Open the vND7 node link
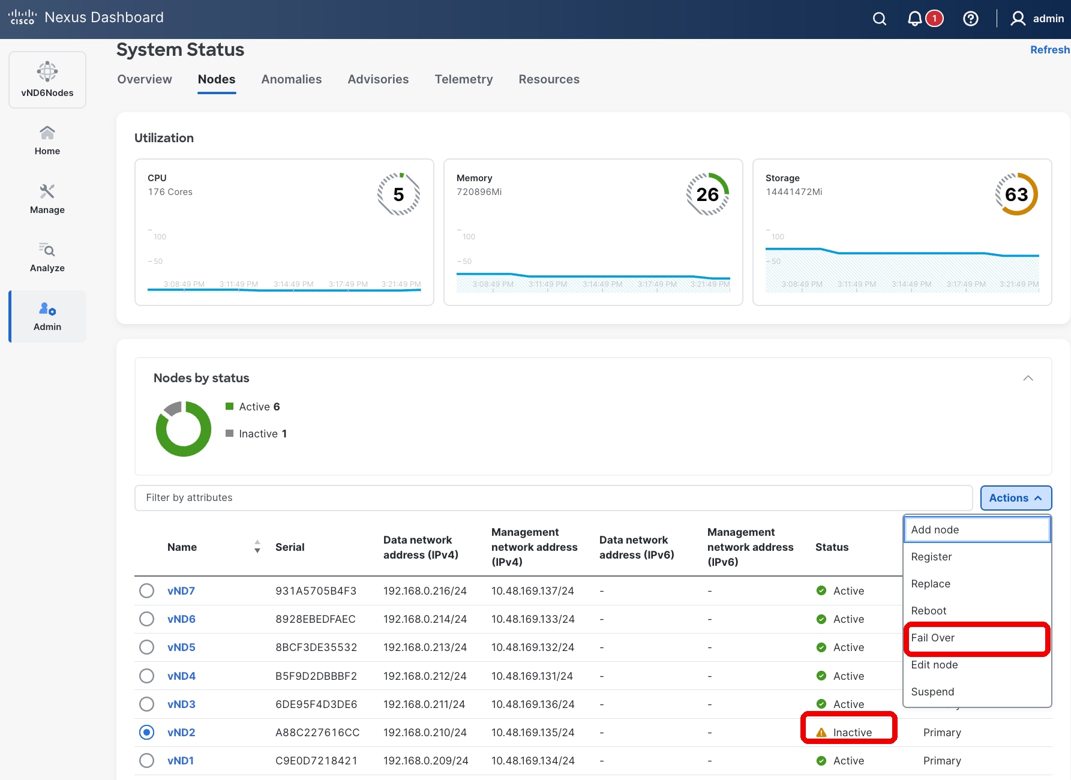This screenshot has width=1071, height=780. click(x=181, y=590)
